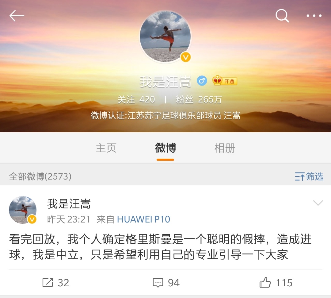This screenshot has height=298, width=331.
Task: Click the repost icon showing 32
Action: (56, 283)
